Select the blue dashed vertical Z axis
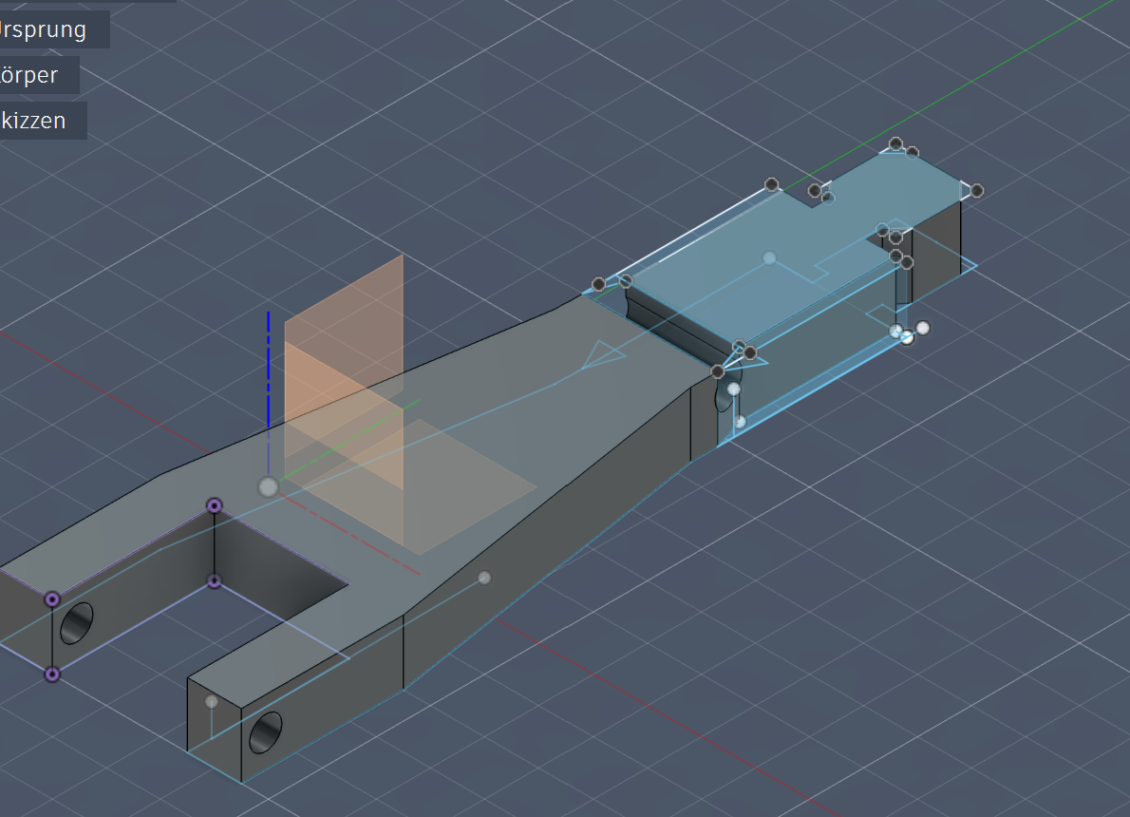The width and height of the screenshot is (1130, 817). tap(269, 370)
